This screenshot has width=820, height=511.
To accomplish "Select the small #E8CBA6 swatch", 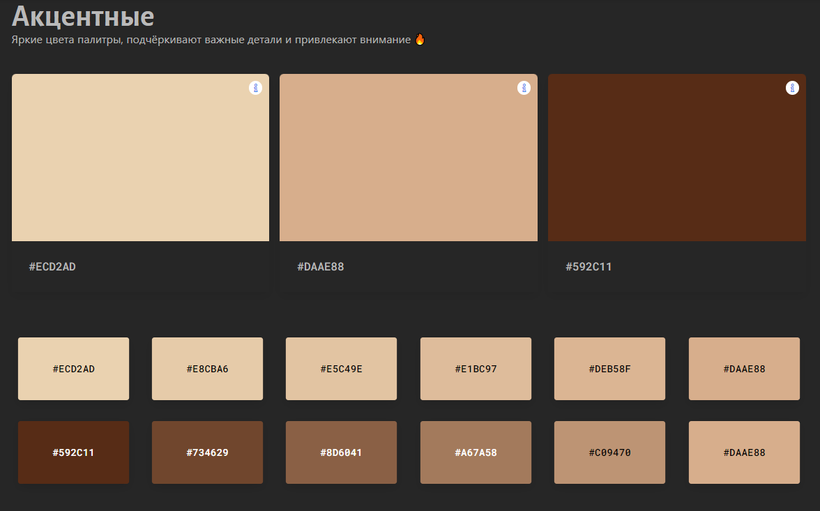I will pos(207,369).
